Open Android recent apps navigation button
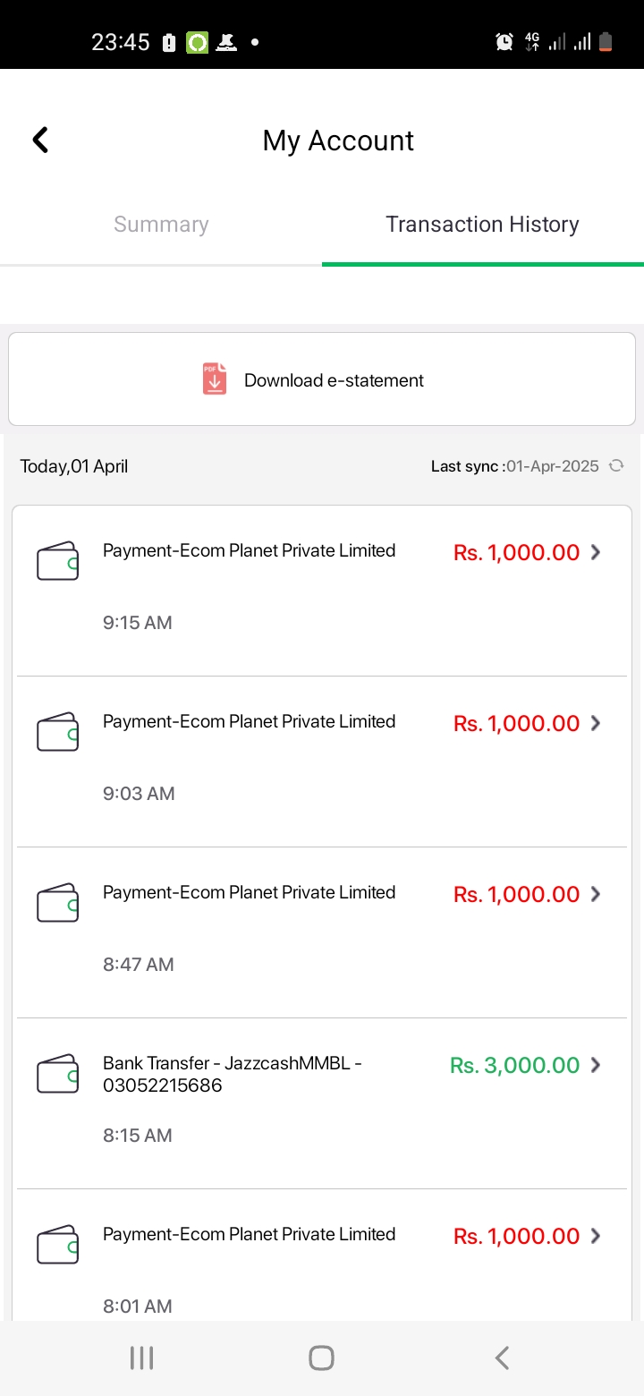 [141, 1358]
